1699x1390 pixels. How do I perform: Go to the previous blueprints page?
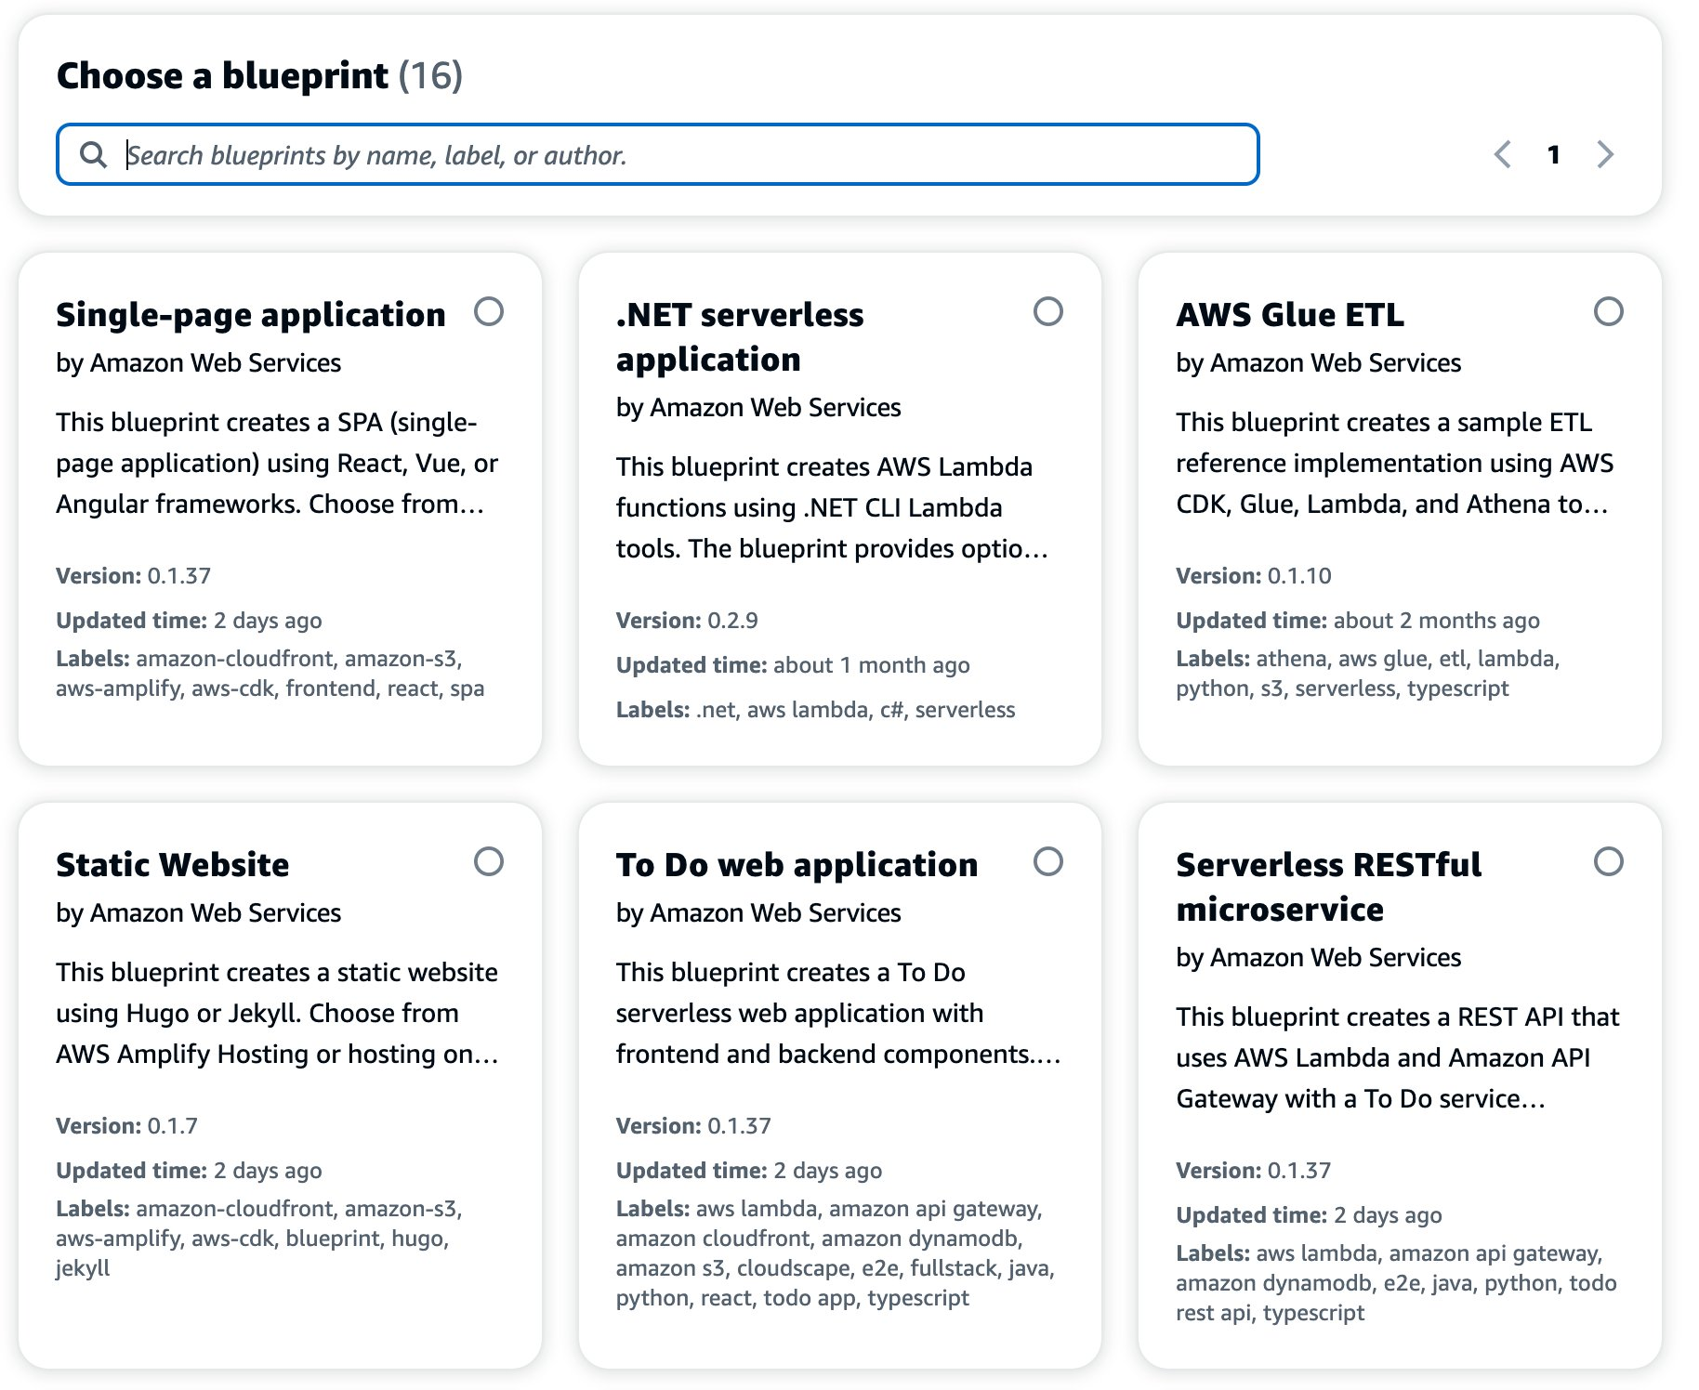(1502, 154)
